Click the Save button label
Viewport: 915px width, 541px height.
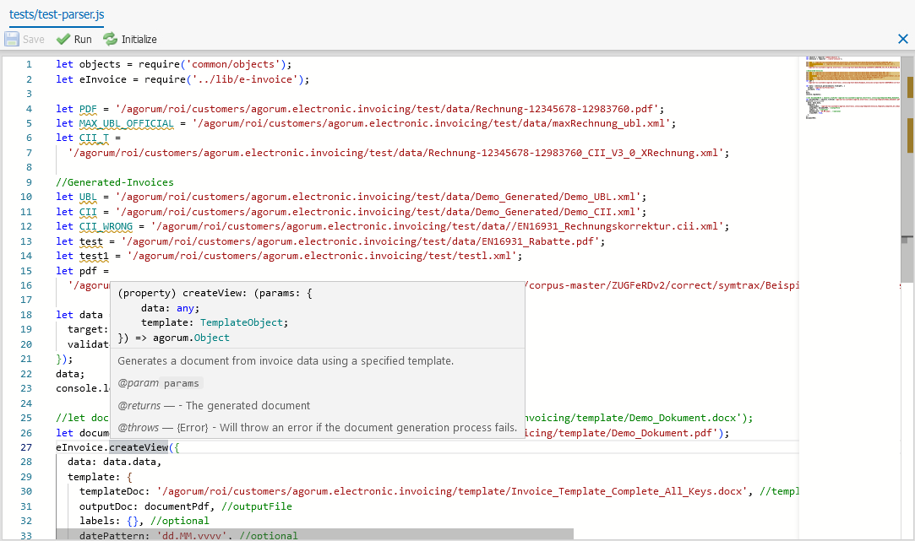33,40
